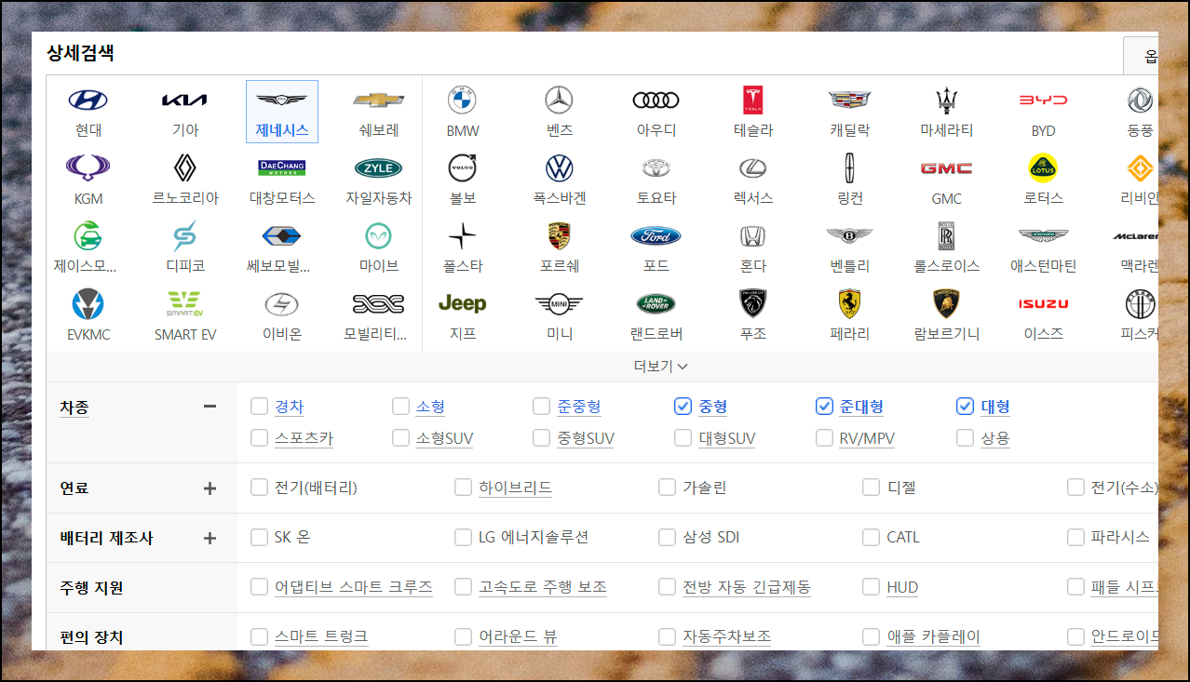Open the 준중형 vehicle type link
Image resolution: width=1190 pixels, height=682 pixels.
[x=579, y=407]
